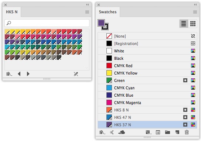Collapse the HKS N panel

pyautogui.click(x=88, y=5)
